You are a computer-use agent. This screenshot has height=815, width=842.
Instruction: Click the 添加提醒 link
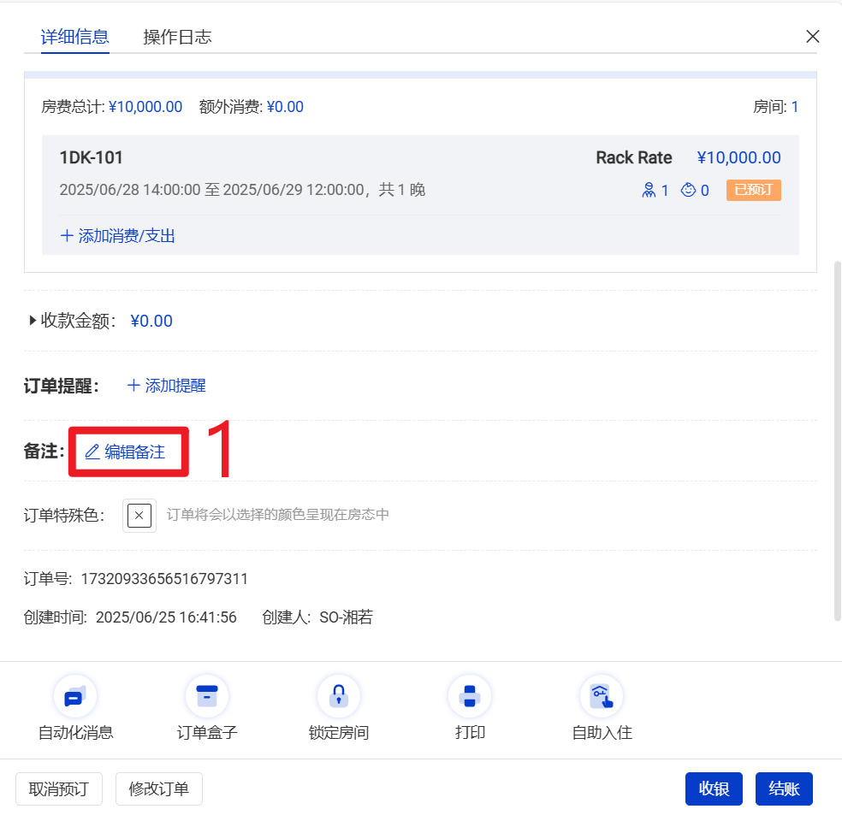coord(167,386)
